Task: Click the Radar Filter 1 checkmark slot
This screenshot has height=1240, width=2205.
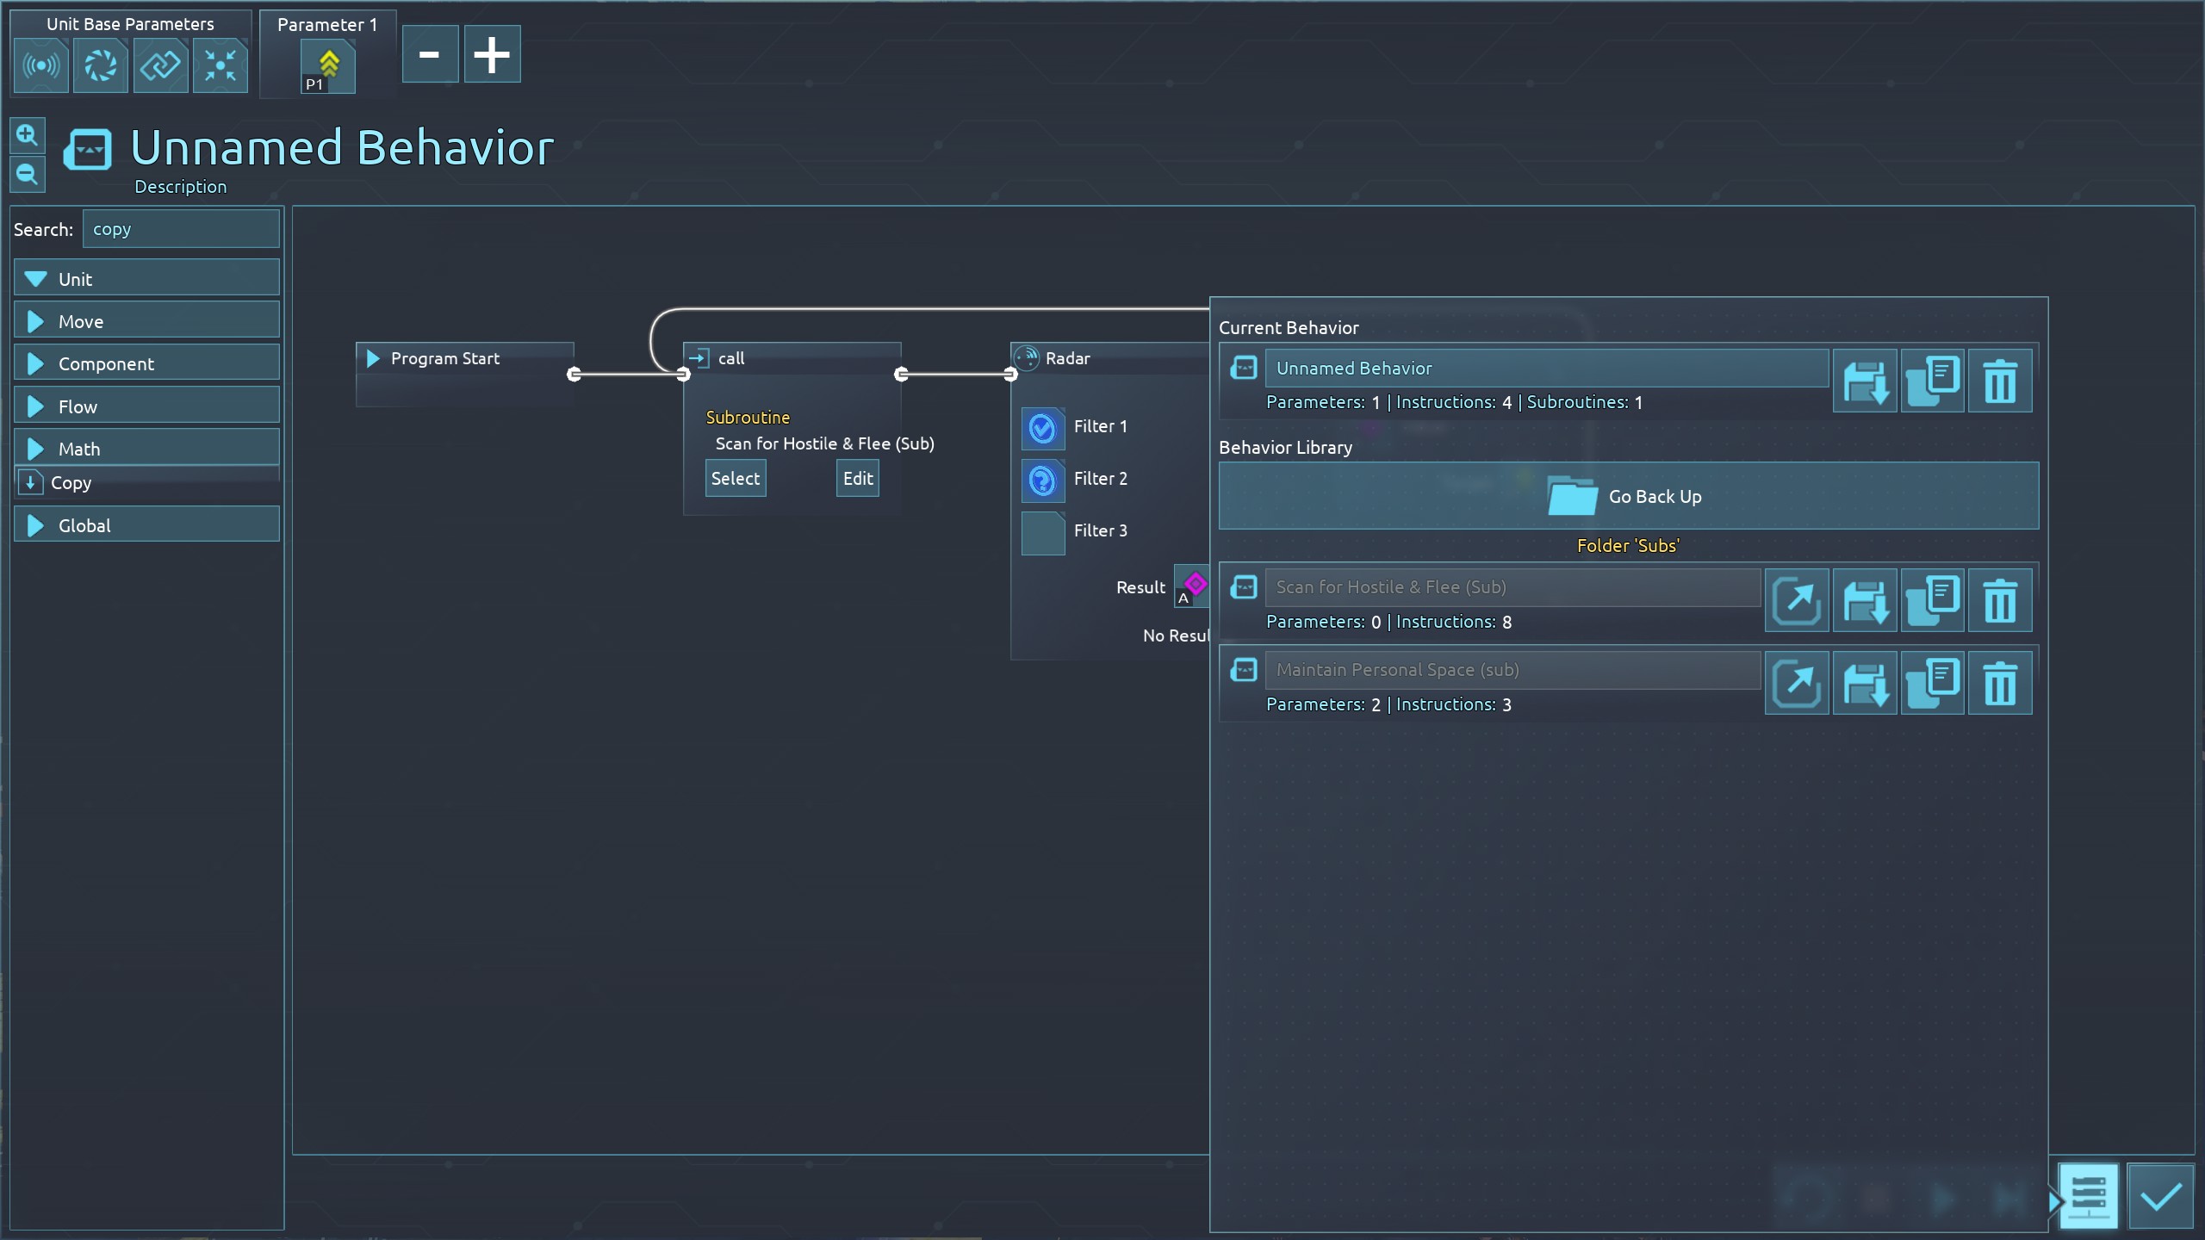Action: tap(1042, 428)
